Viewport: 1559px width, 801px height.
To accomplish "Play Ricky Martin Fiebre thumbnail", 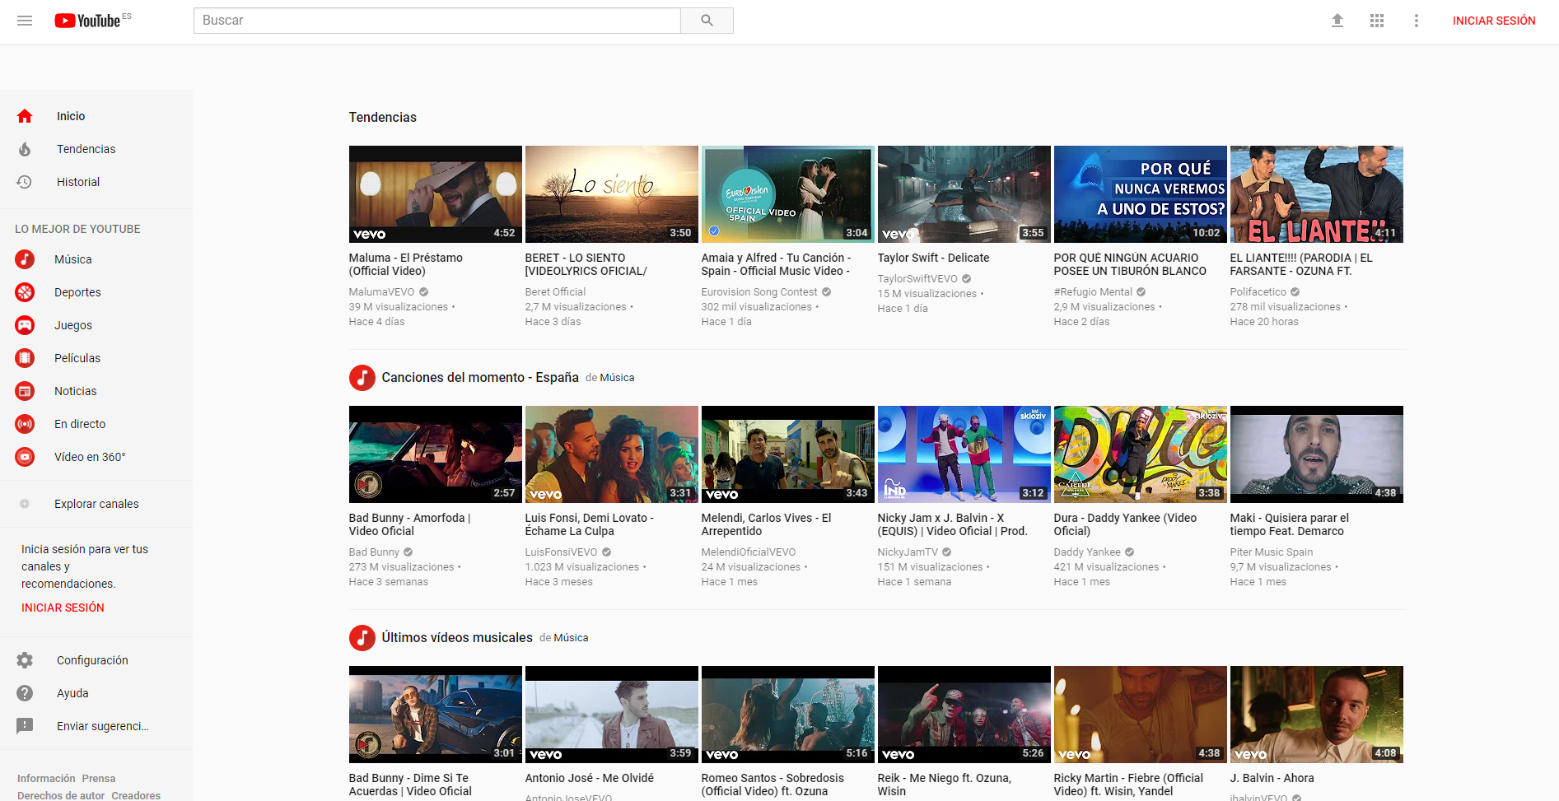I will pos(1141,715).
